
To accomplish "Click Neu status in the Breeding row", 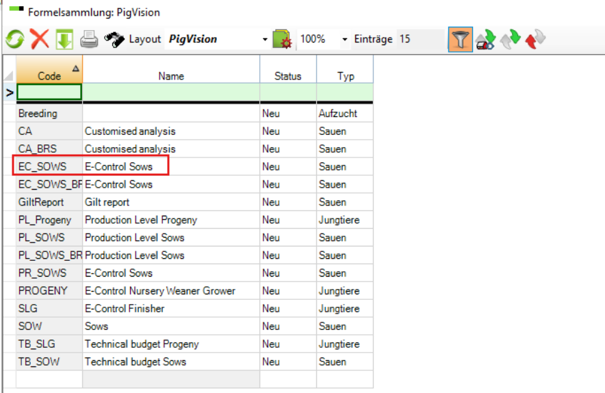I will pyautogui.click(x=288, y=114).
